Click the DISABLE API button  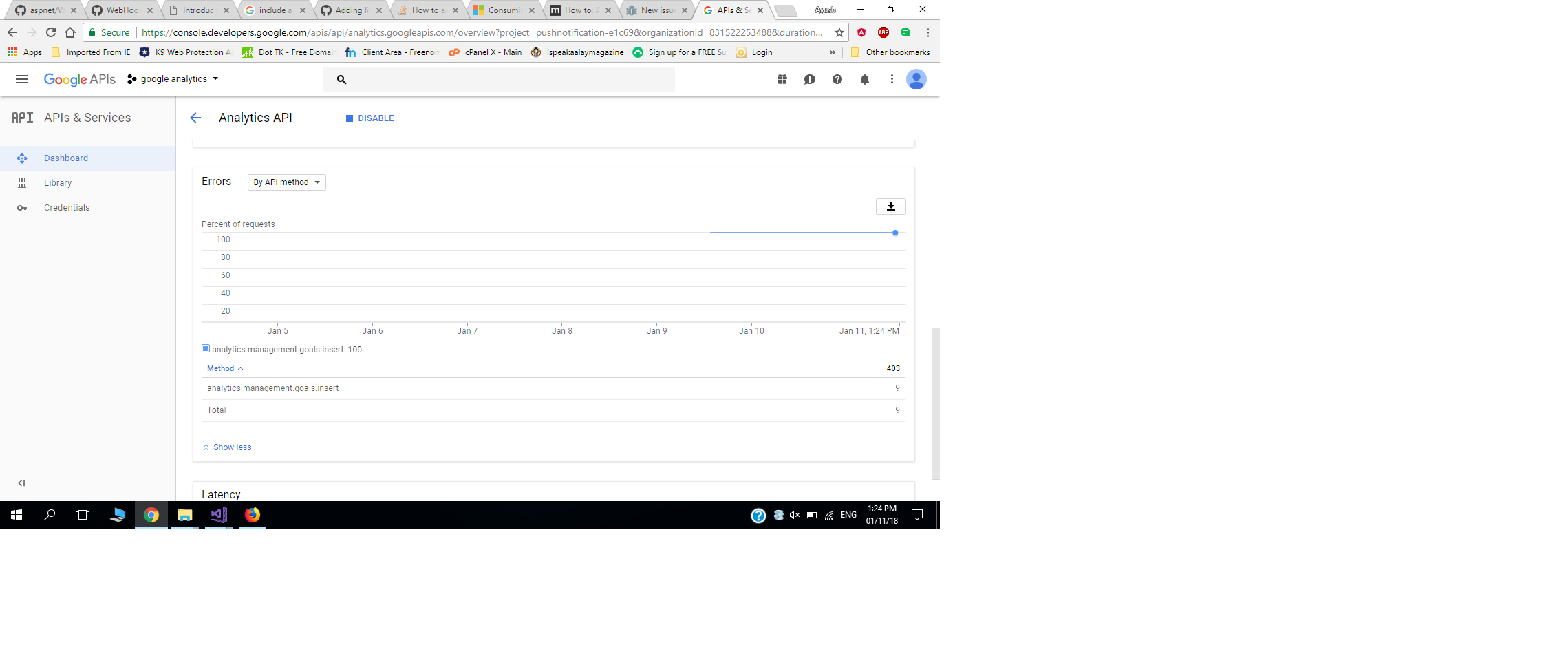pos(370,118)
